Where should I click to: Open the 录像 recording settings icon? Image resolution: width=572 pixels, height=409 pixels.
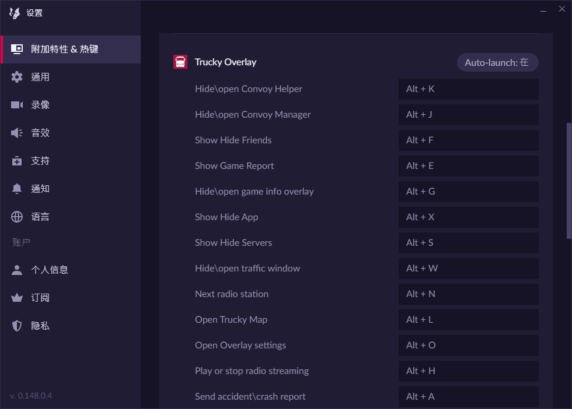click(x=17, y=105)
